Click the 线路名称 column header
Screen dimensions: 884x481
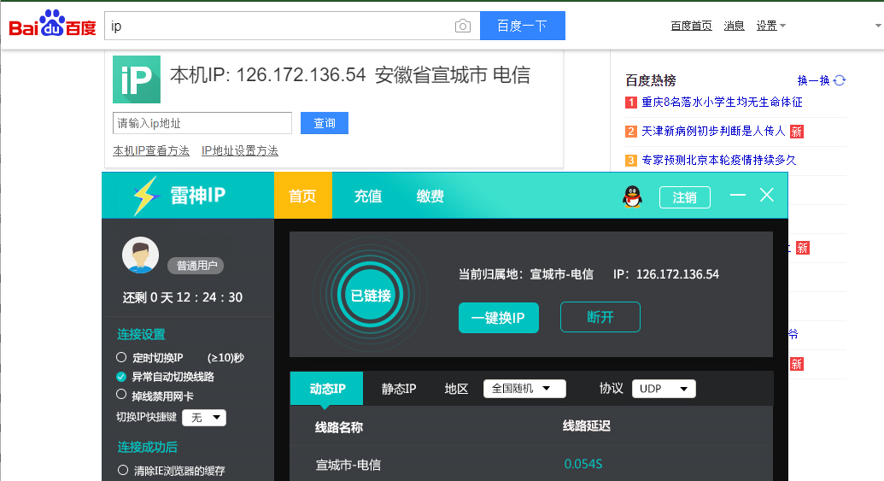(x=339, y=427)
